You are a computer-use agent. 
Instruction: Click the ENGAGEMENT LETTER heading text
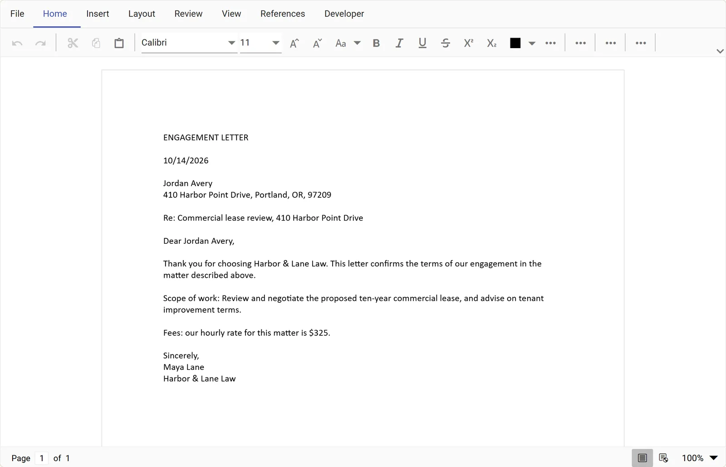point(206,138)
